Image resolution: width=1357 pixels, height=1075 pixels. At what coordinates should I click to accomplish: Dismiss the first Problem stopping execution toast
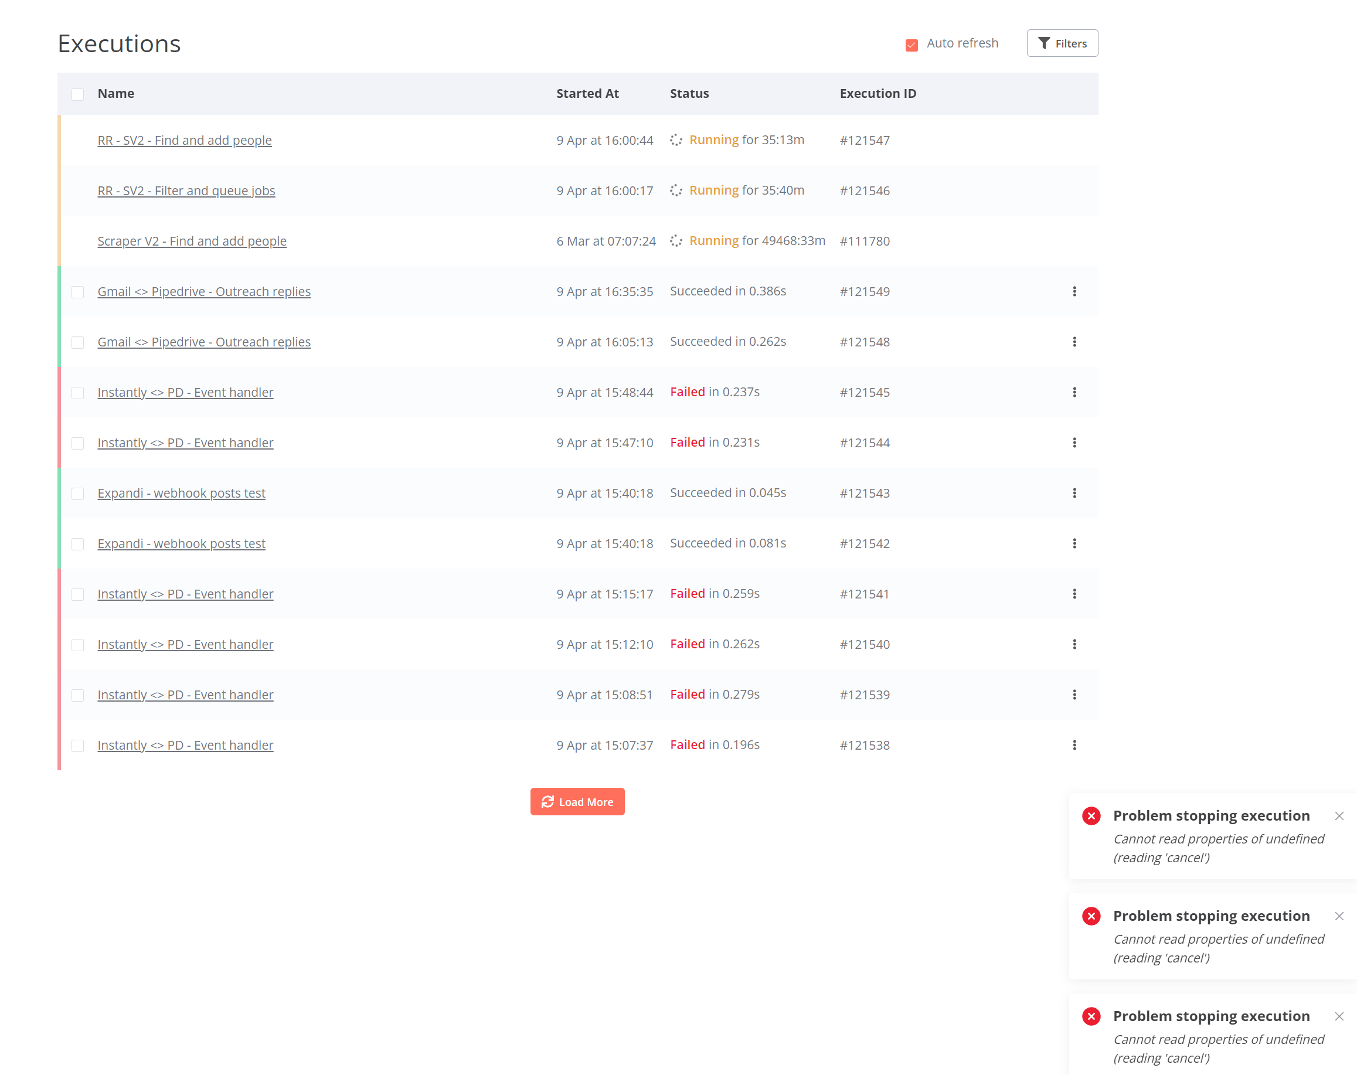pyautogui.click(x=1339, y=816)
